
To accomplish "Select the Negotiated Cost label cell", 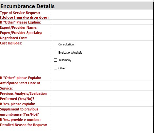I will [26, 38].
